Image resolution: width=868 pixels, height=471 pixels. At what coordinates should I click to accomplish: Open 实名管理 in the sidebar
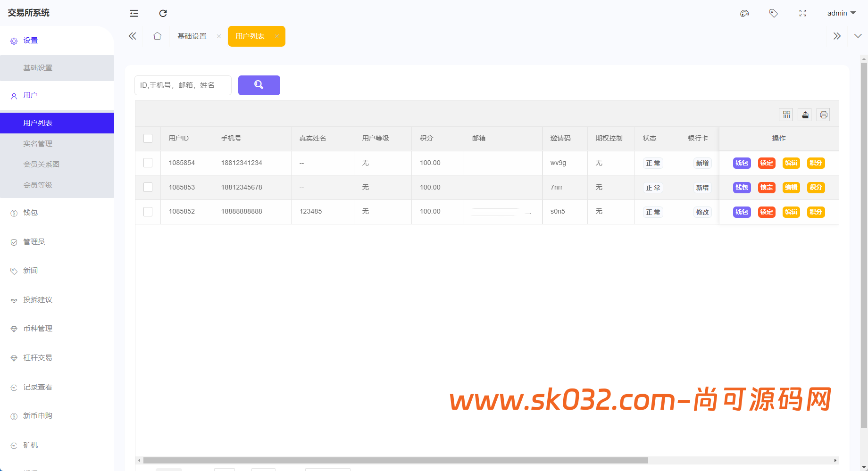coord(38,144)
